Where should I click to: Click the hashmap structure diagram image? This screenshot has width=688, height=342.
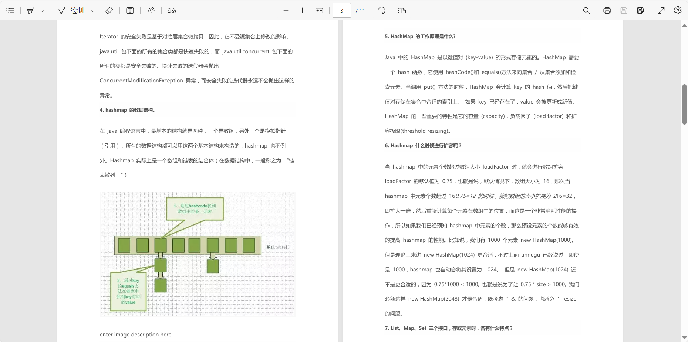tap(198, 254)
